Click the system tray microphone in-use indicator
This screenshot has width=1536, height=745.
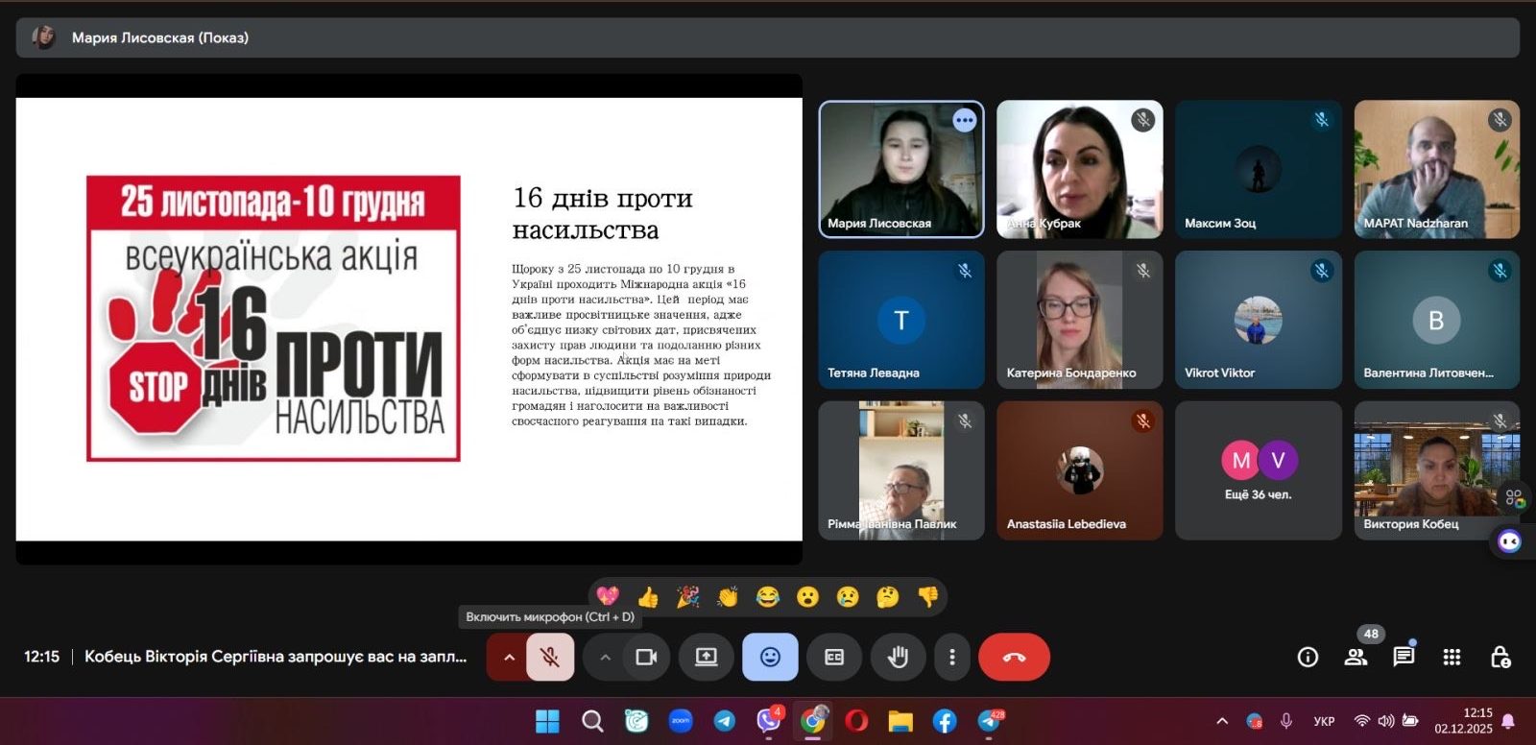click(1286, 721)
